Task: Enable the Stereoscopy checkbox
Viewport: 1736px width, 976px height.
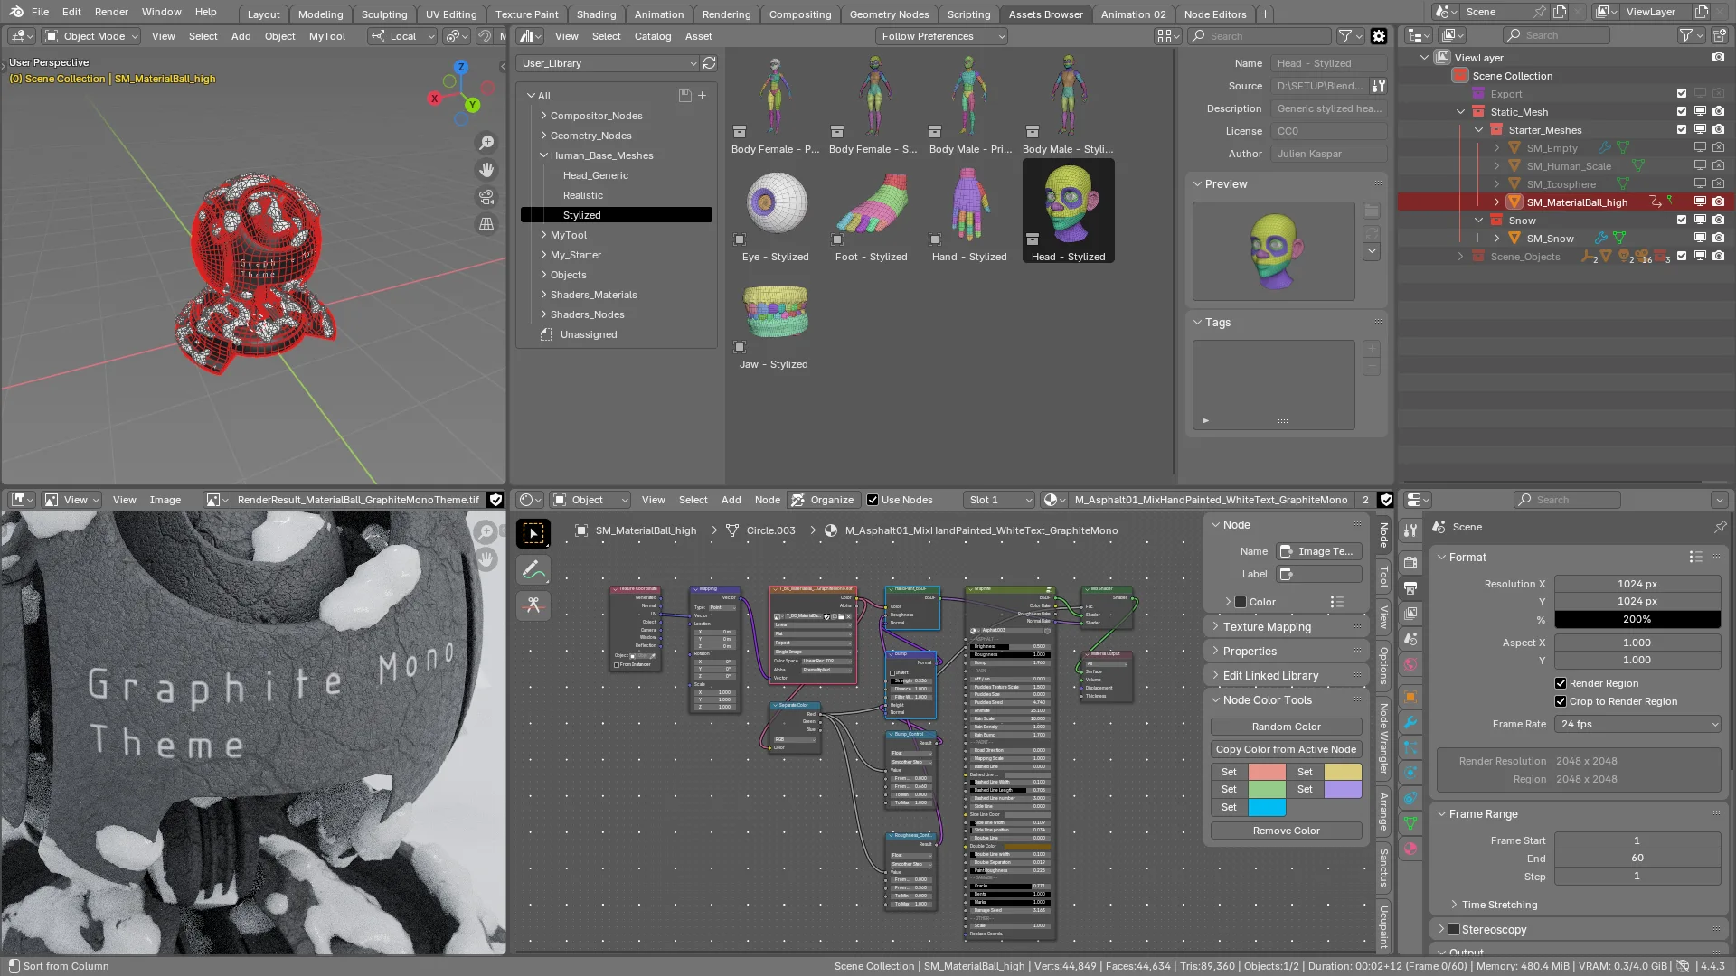Action: point(1454,929)
